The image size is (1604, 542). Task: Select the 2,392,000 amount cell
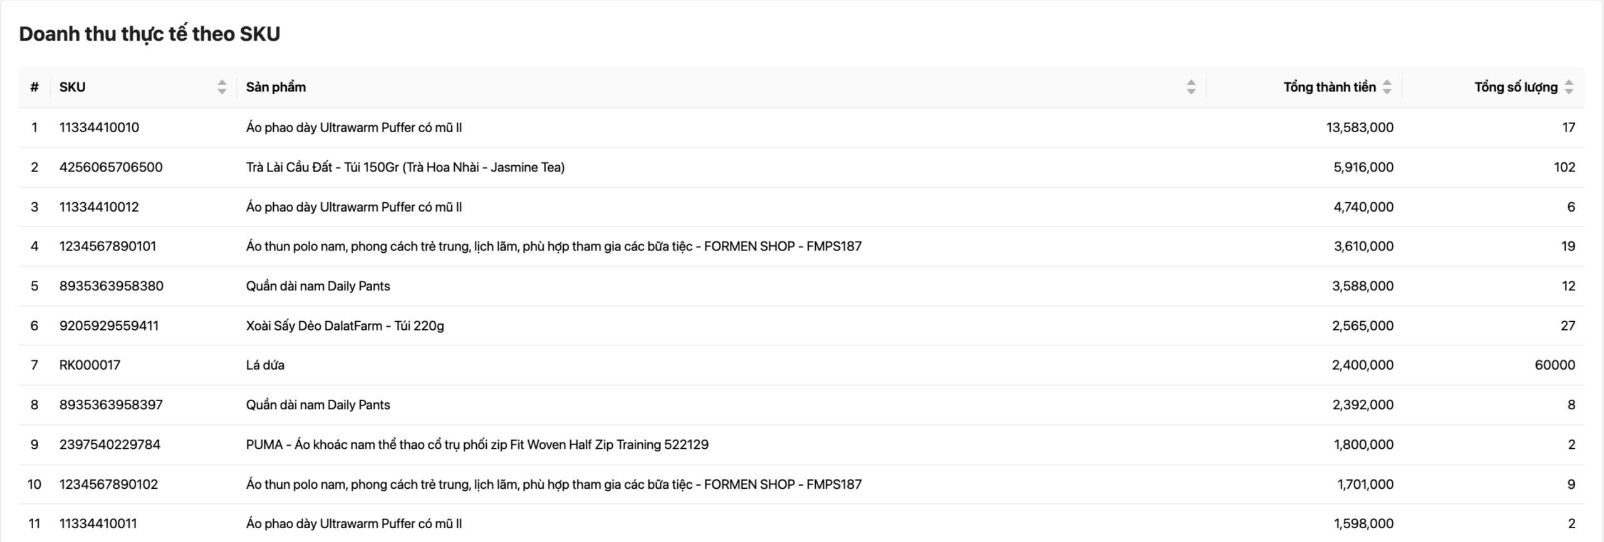point(1363,405)
